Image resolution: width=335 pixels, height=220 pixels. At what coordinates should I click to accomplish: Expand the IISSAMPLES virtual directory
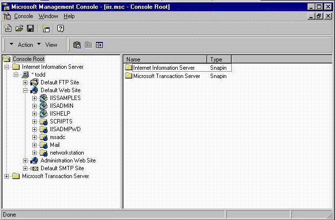[35, 98]
